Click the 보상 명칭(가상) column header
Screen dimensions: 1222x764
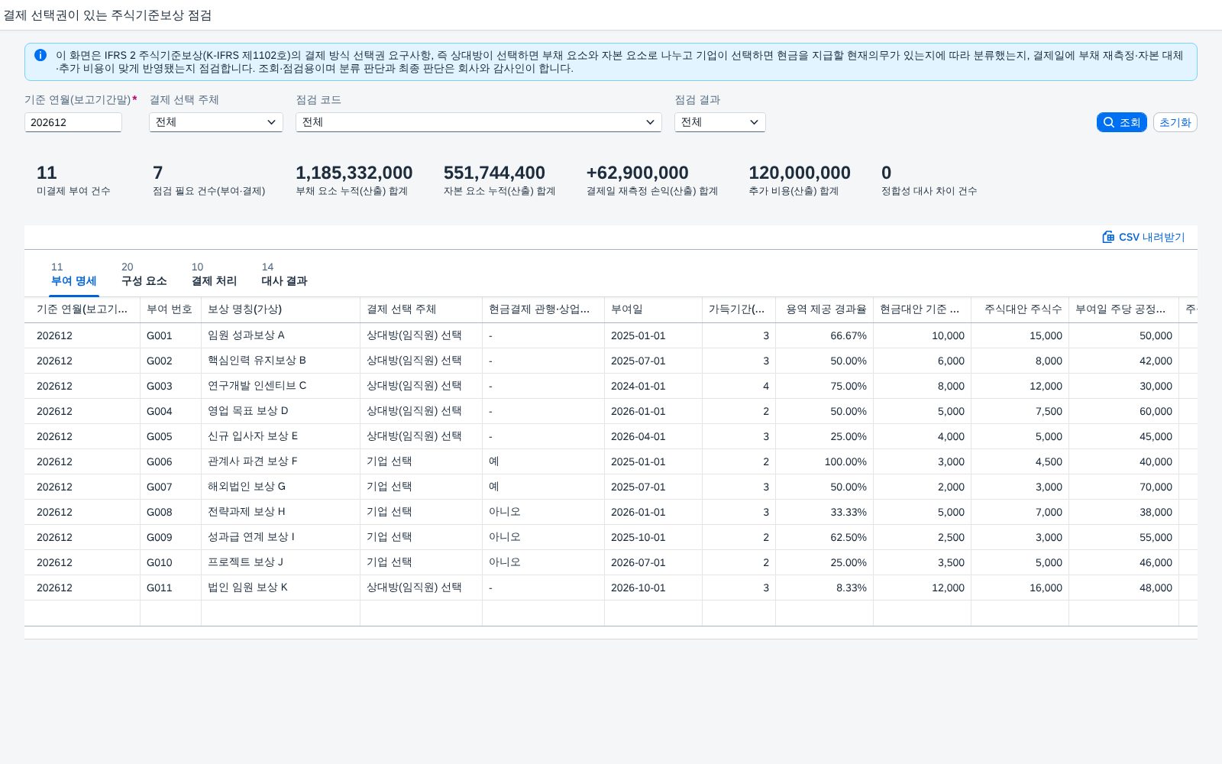(x=280, y=309)
